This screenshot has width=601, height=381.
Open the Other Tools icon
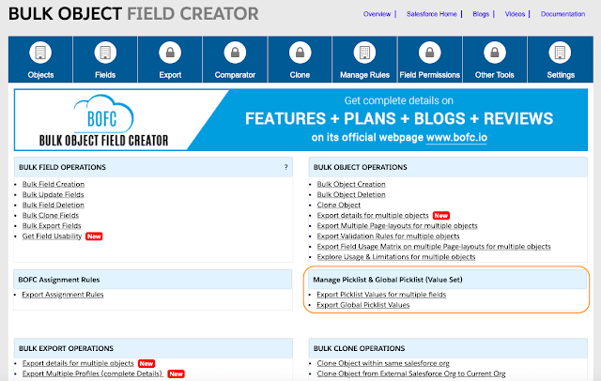494,53
